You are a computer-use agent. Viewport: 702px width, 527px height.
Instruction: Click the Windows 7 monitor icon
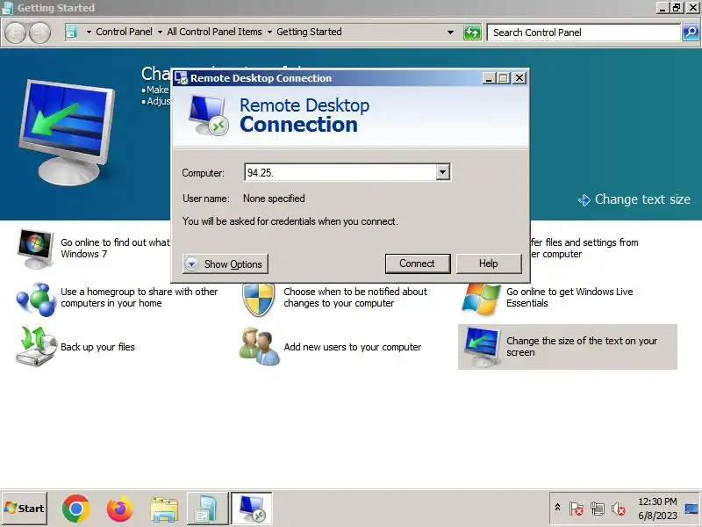coord(35,249)
